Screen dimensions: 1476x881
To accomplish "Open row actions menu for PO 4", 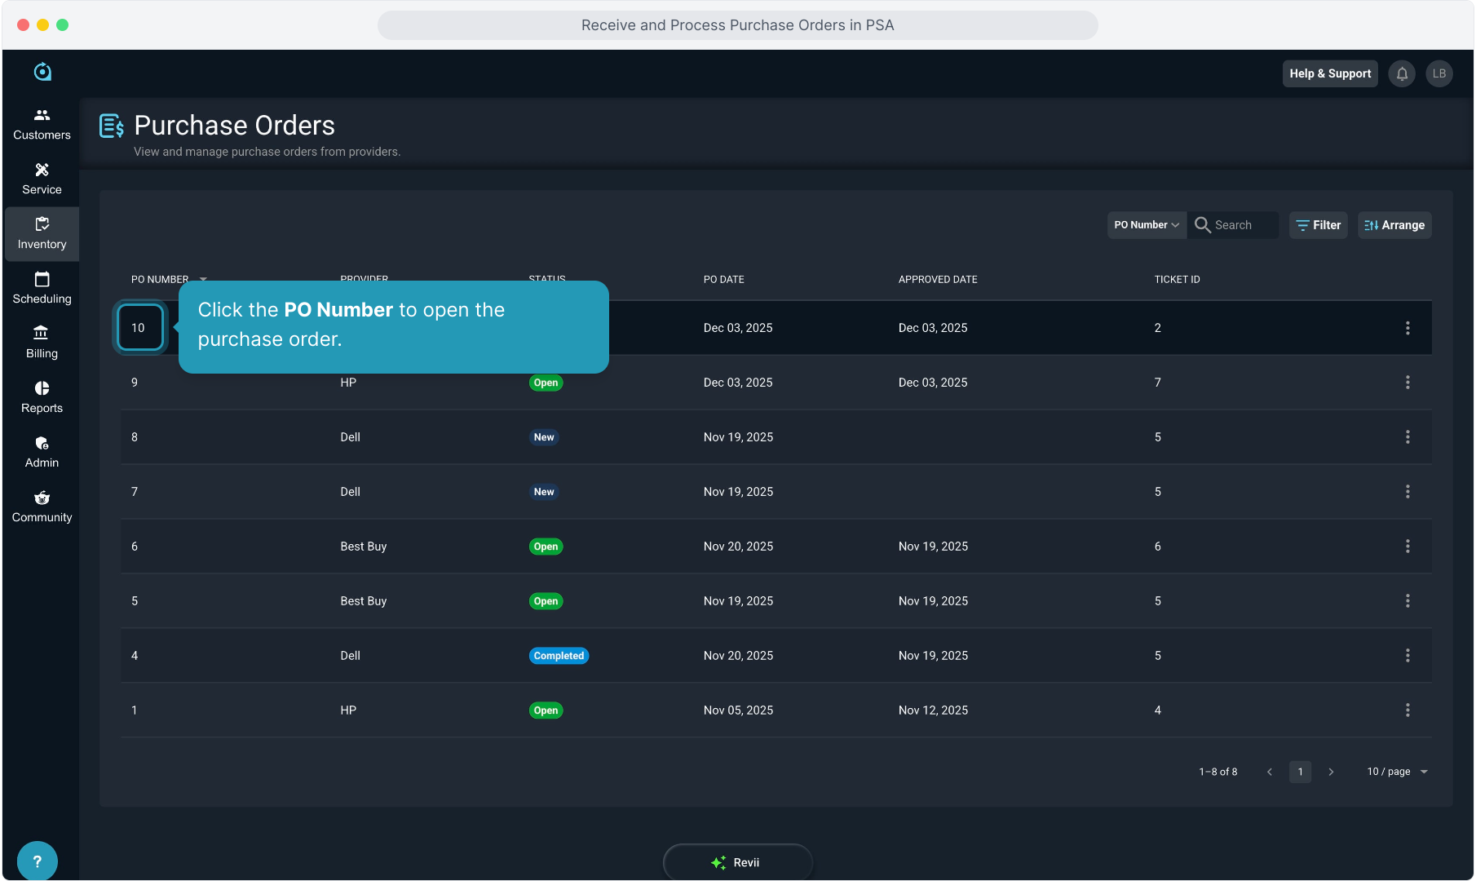I will (1408, 656).
